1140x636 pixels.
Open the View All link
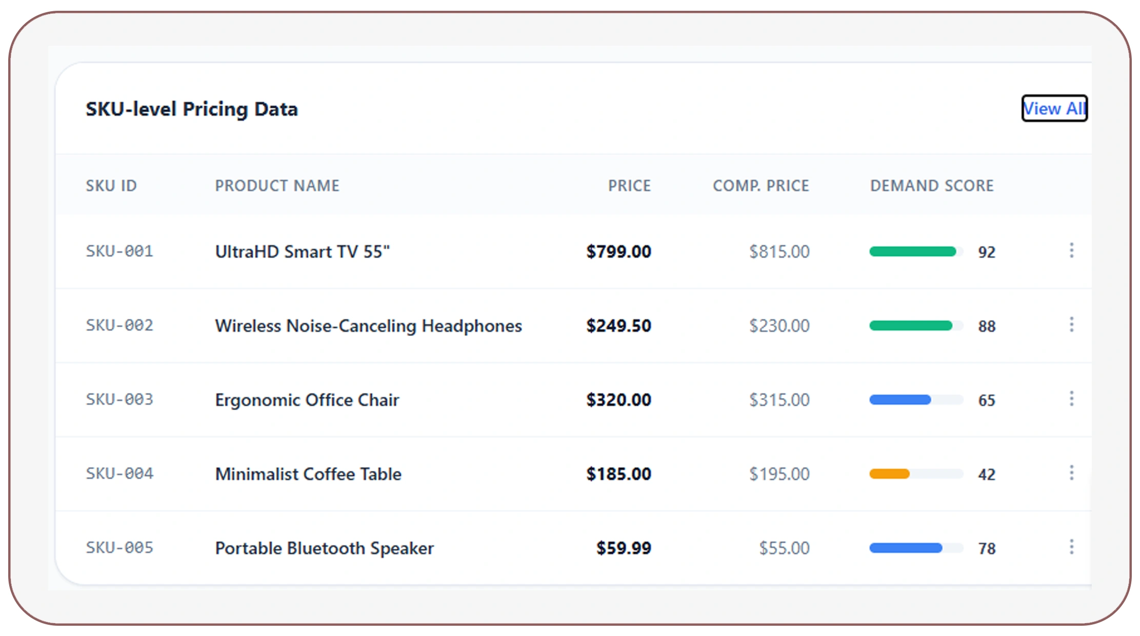point(1054,108)
